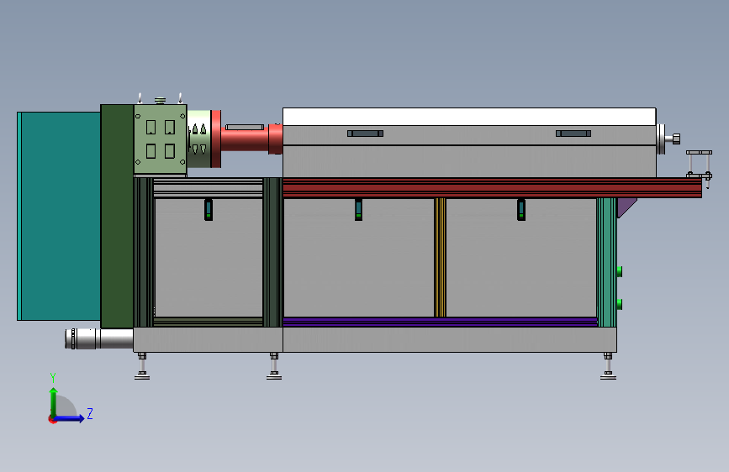This screenshot has height=472, width=729.
Task: Click the lower green button on right column
Action: pyautogui.click(x=620, y=304)
